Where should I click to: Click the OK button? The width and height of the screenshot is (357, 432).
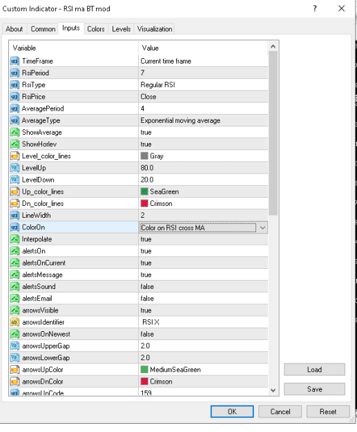point(232,412)
